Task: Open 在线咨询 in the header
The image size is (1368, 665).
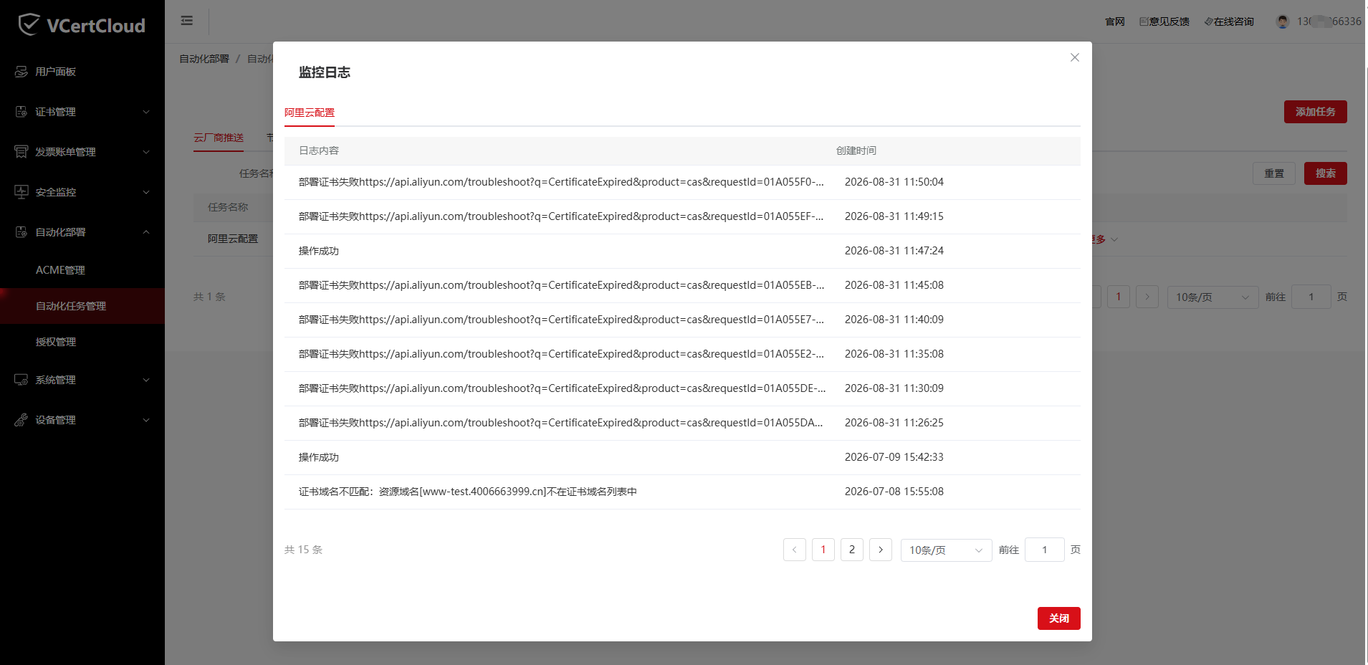Action: [x=1229, y=21]
